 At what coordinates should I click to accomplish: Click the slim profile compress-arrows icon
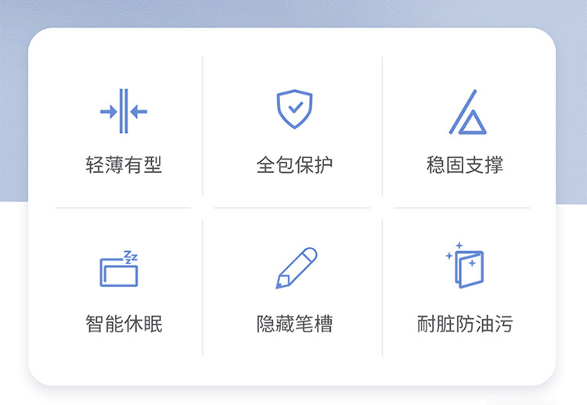pyautogui.click(x=124, y=111)
